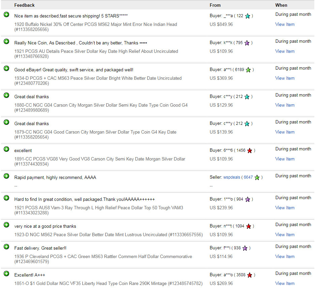Viewport: 317px width, 288px height.
Task: Click turquoise star for 1880-CC buyer c***y
Action: tap(247, 97)
